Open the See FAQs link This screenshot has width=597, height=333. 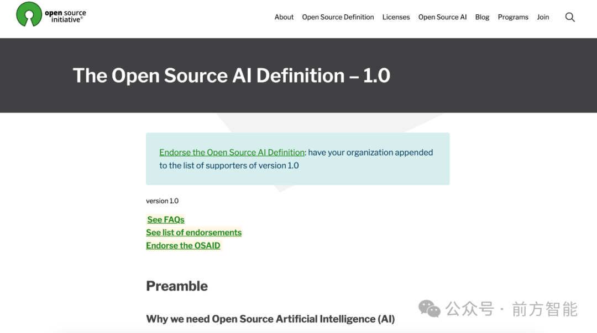click(x=166, y=219)
